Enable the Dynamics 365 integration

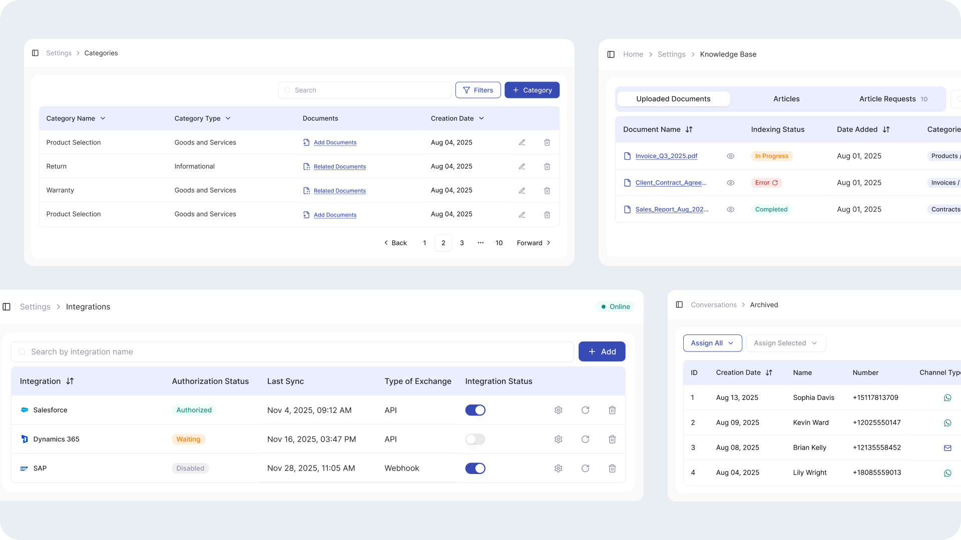coord(474,439)
